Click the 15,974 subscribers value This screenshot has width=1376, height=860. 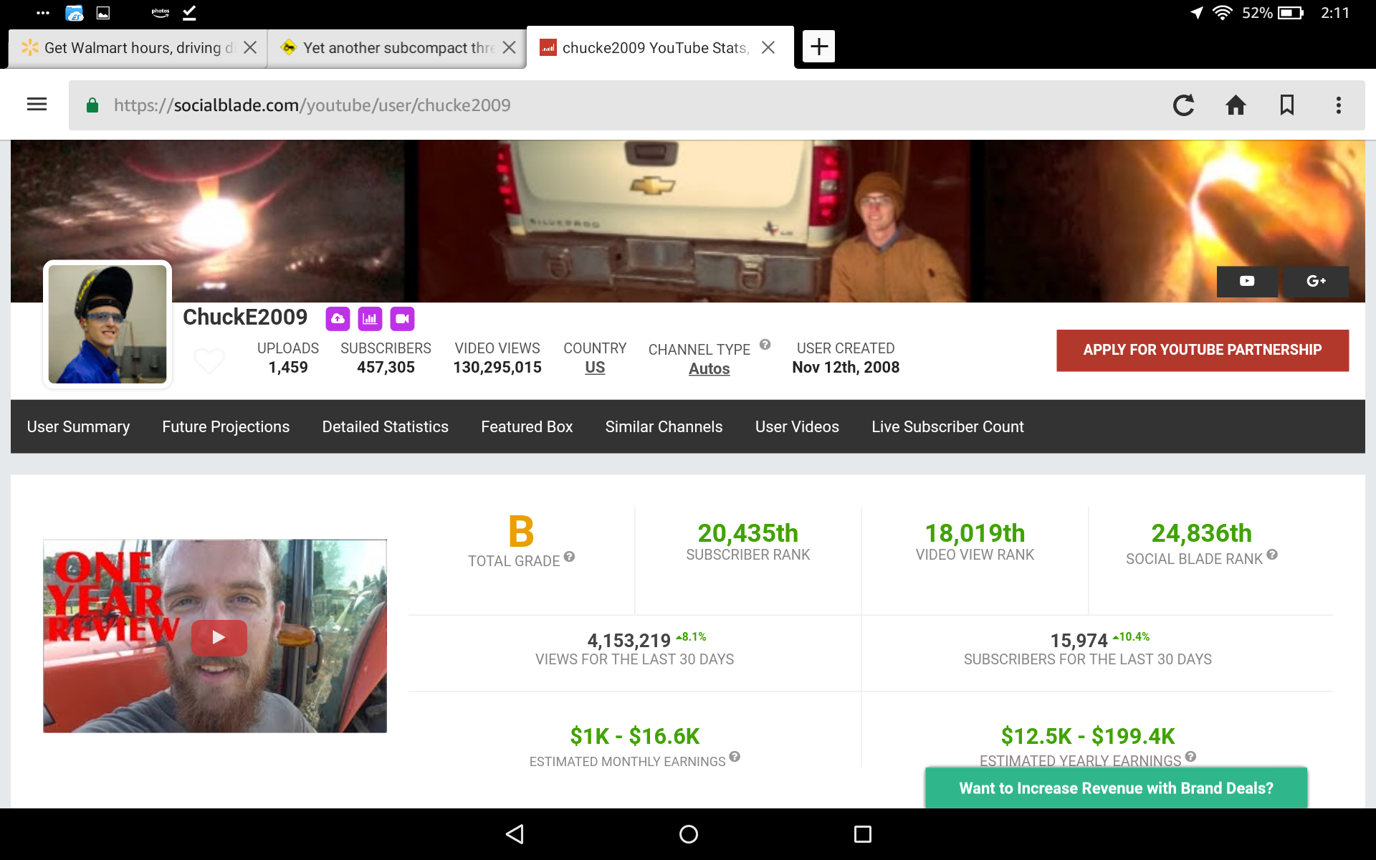point(1079,641)
